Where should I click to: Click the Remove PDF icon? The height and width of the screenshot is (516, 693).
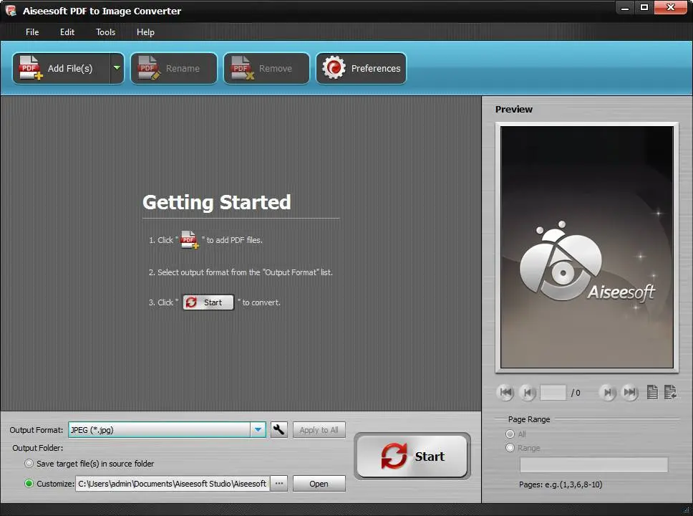[x=240, y=68]
